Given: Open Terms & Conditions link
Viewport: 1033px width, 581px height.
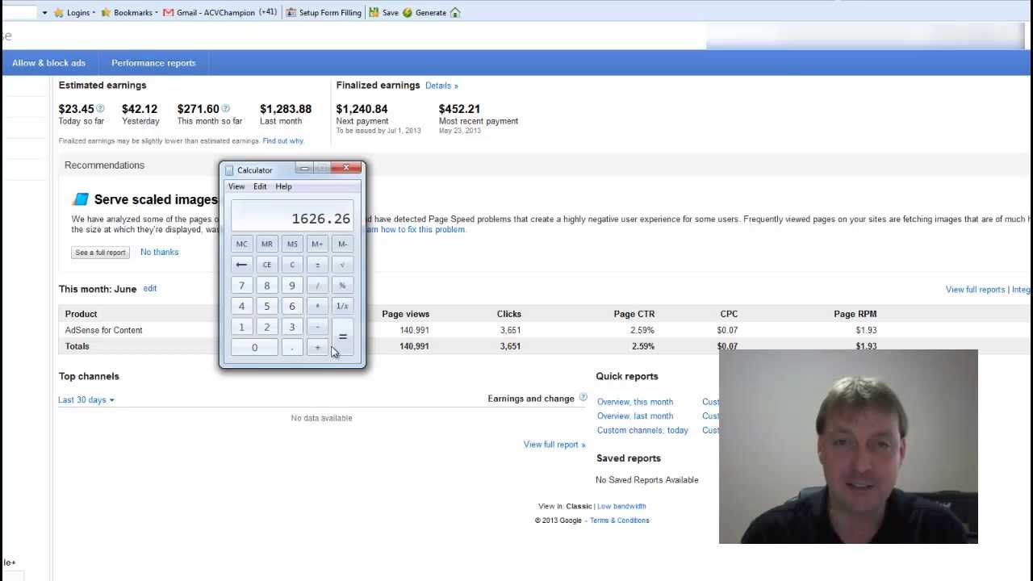Looking at the screenshot, I should pos(619,520).
